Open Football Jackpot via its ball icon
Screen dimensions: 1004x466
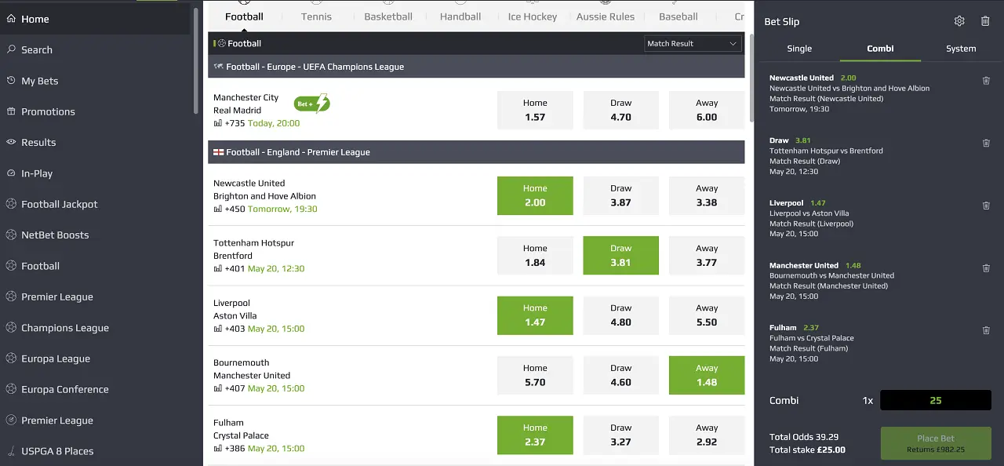coord(11,204)
